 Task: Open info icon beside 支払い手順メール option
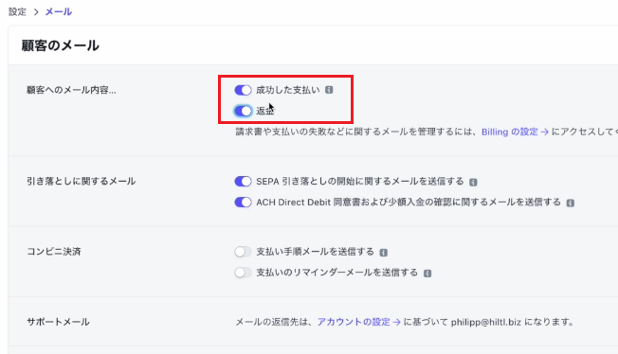click(x=383, y=253)
